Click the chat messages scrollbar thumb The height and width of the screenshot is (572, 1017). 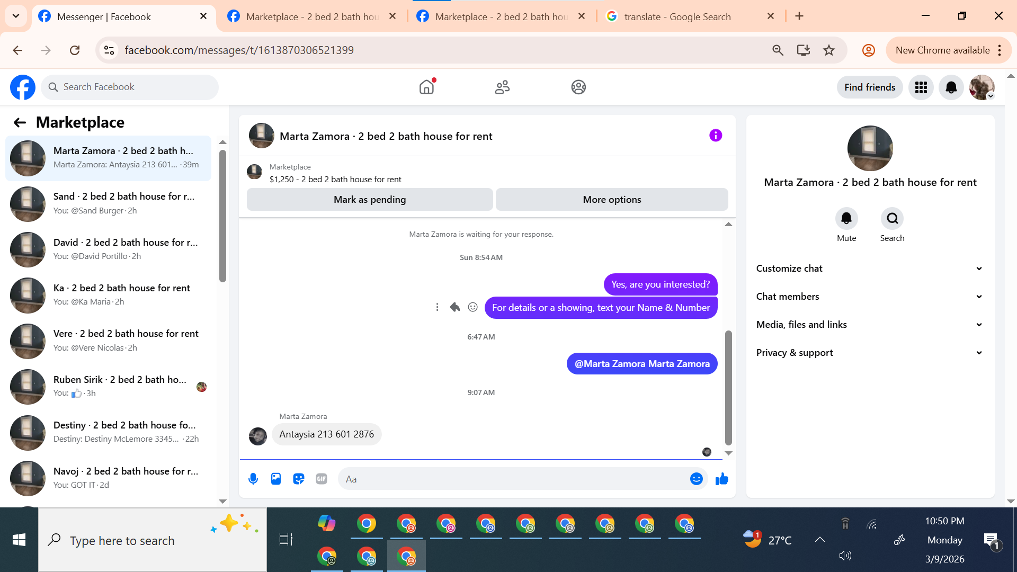(728, 387)
